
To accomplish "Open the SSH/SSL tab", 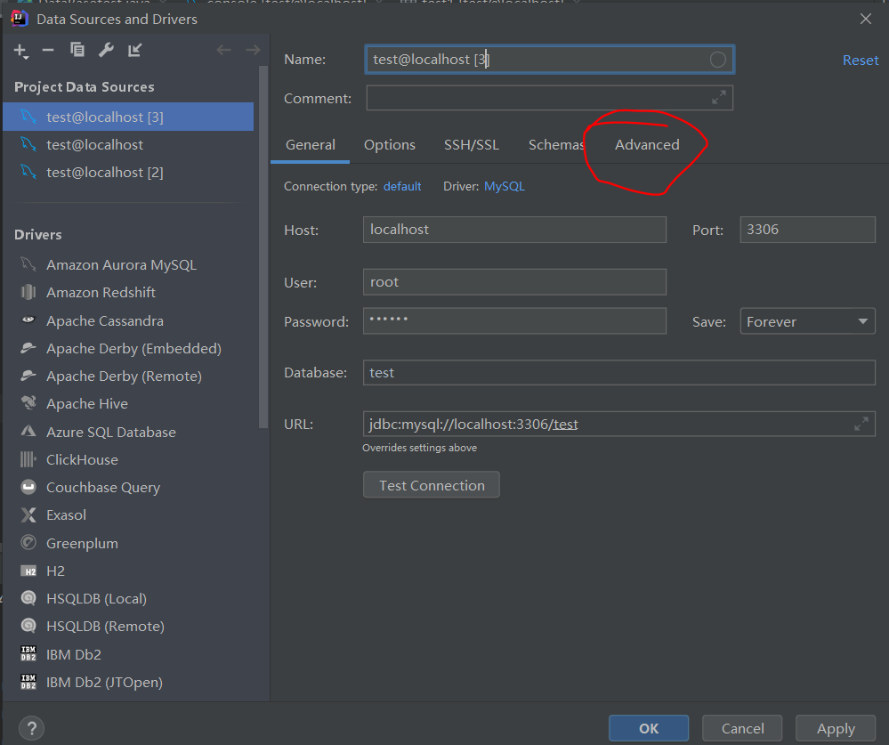I will click(x=471, y=144).
